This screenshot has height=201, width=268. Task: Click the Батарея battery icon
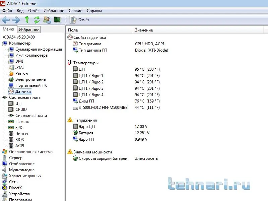click(x=75, y=133)
